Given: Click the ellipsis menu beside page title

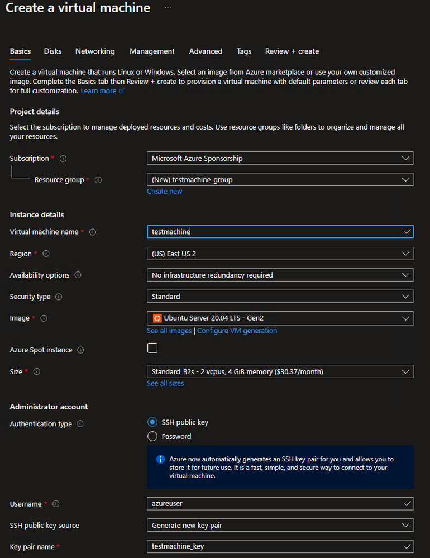Looking at the screenshot, I should click(168, 7).
